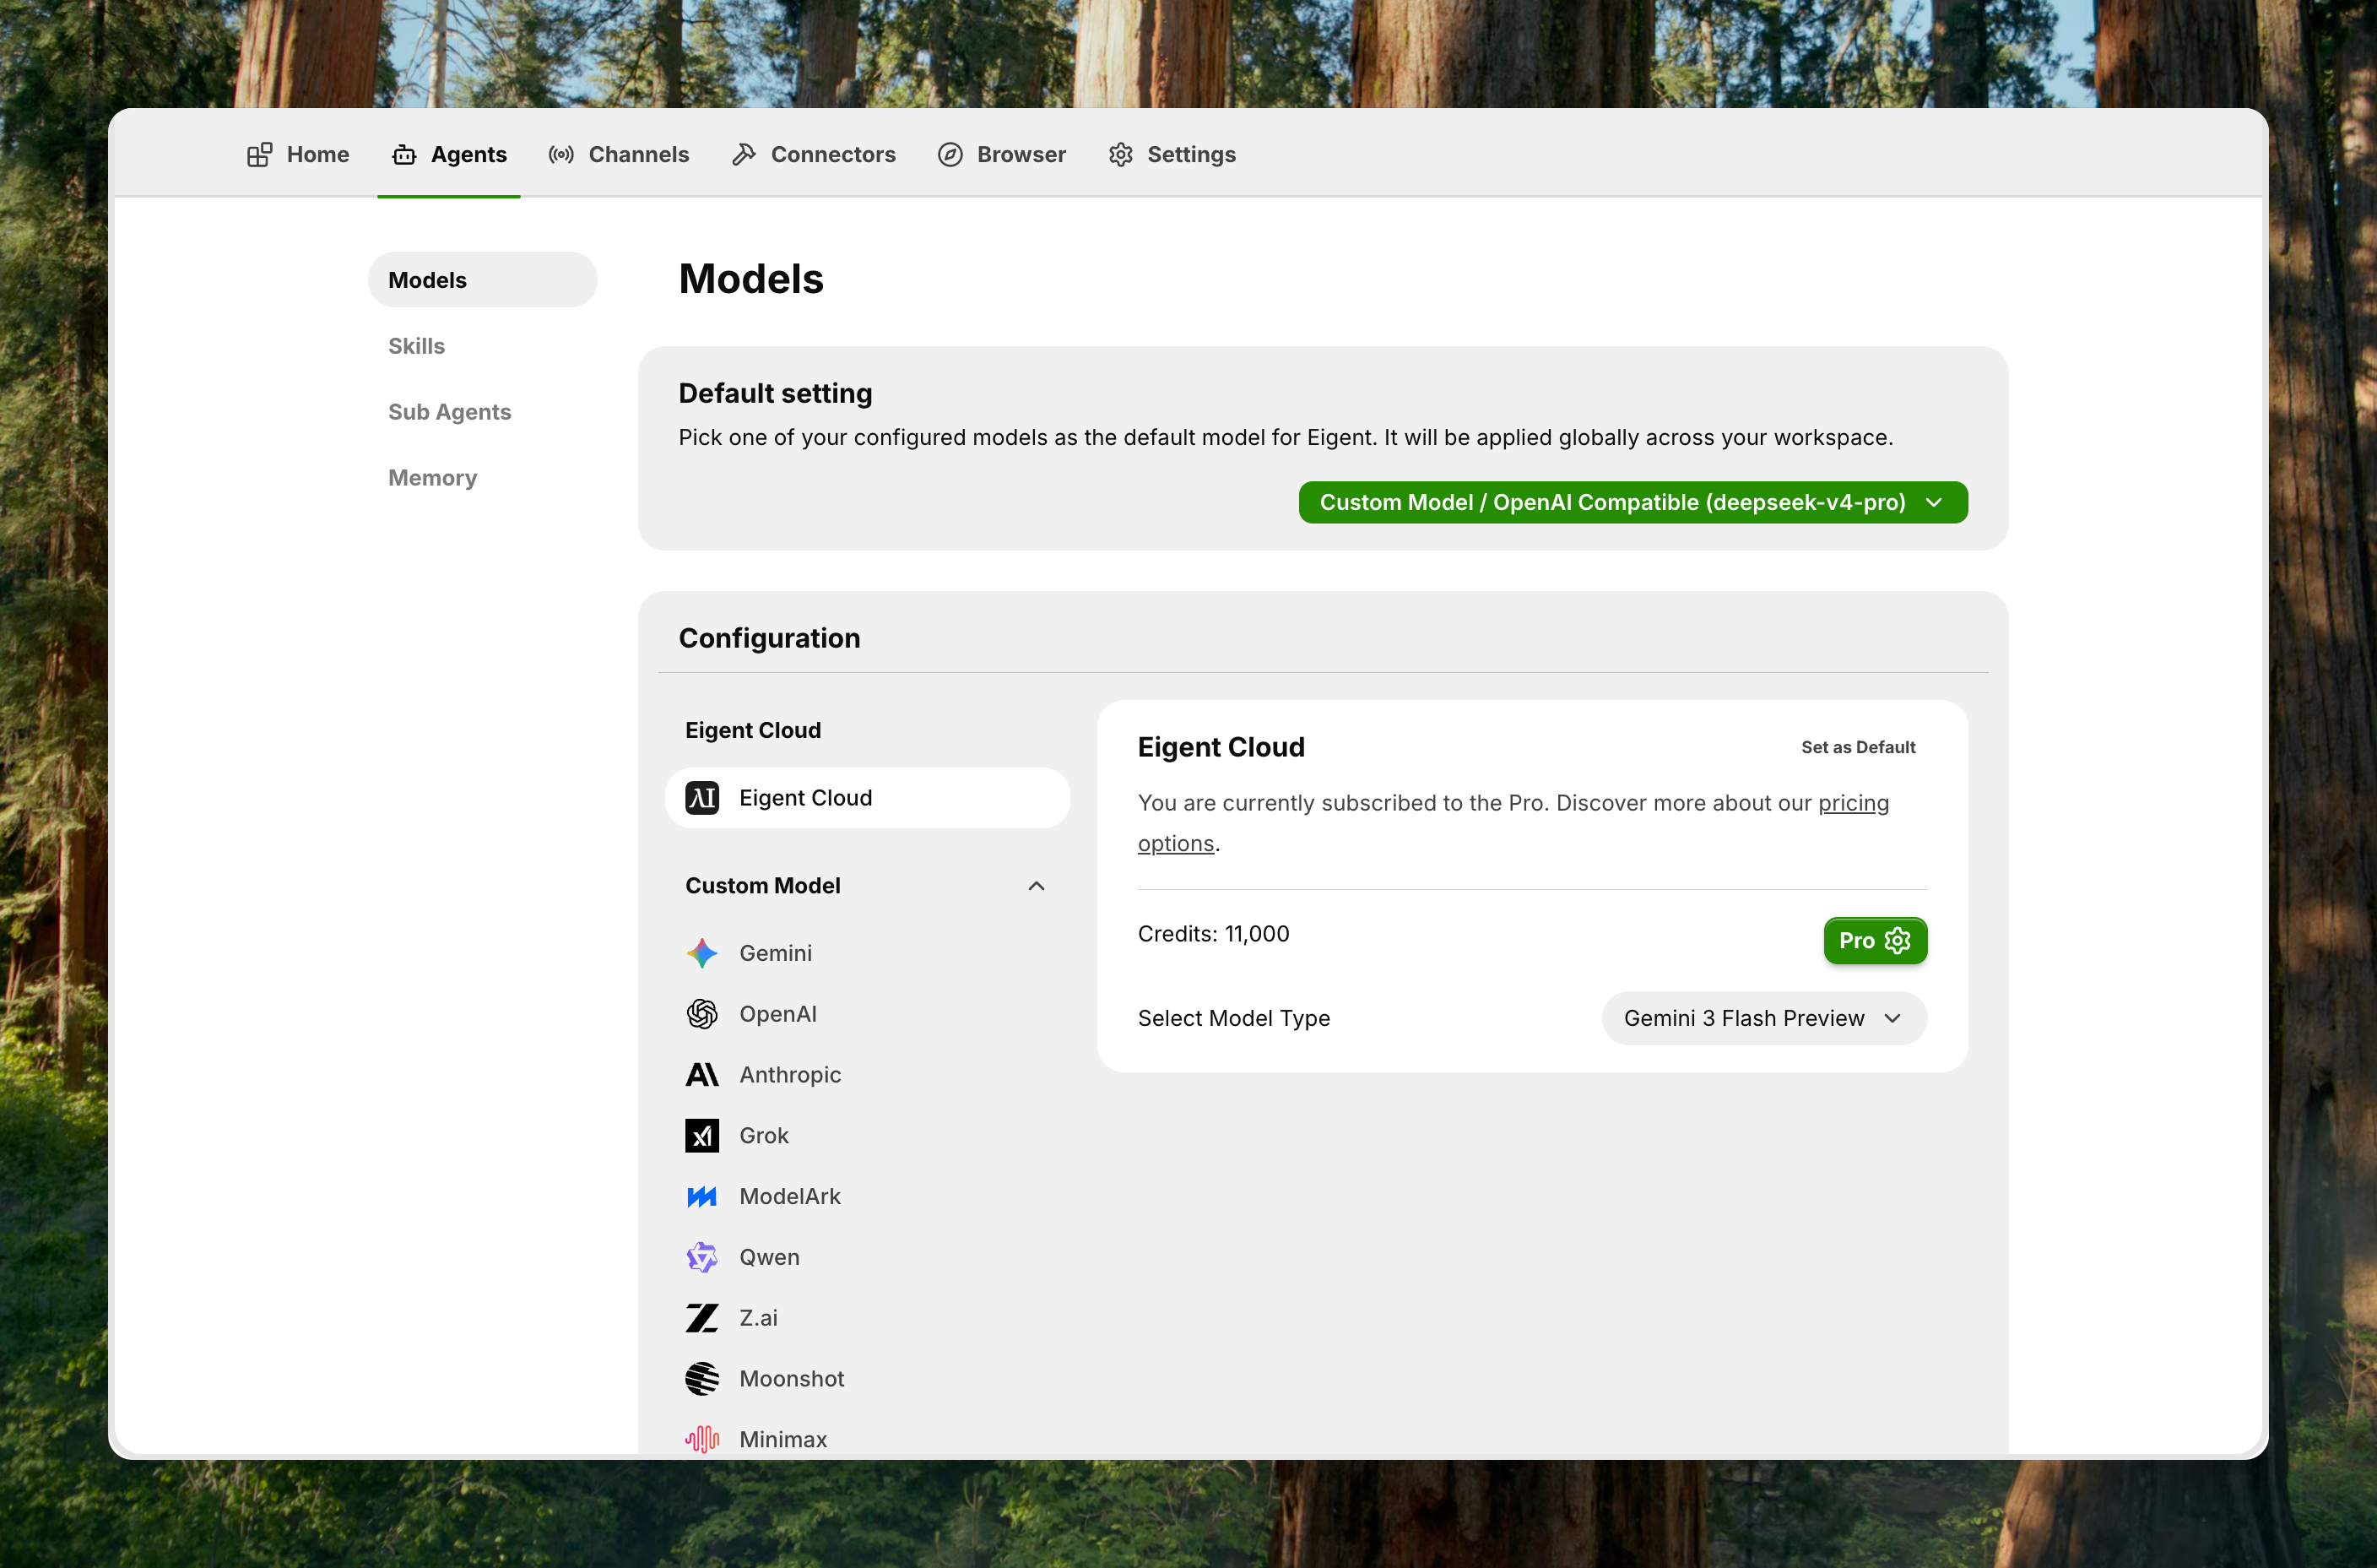
Task: Click the Browser compass icon
Action: click(950, 155)
